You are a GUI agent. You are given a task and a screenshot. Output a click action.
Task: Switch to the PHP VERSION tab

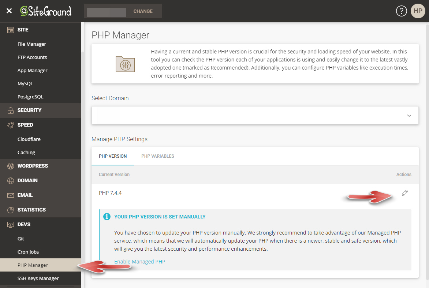[113, 156]
